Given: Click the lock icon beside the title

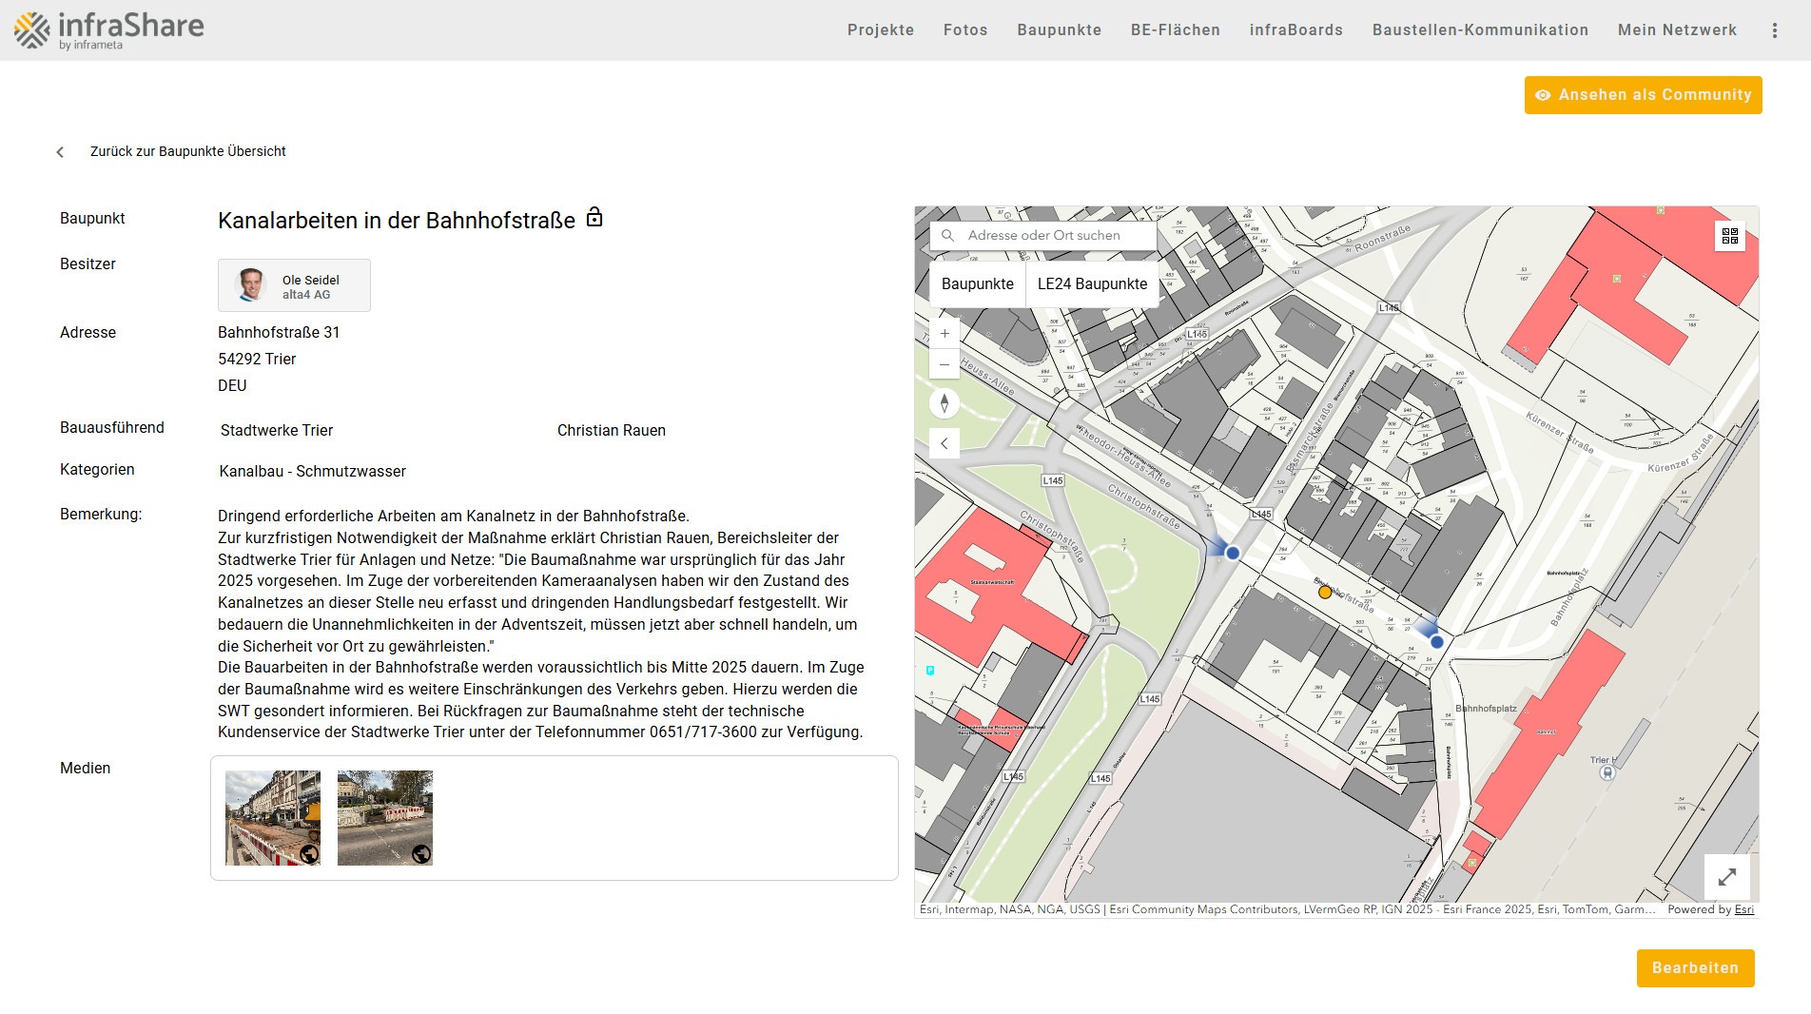Looking at the screenshot, I should (x=594, y=218).
